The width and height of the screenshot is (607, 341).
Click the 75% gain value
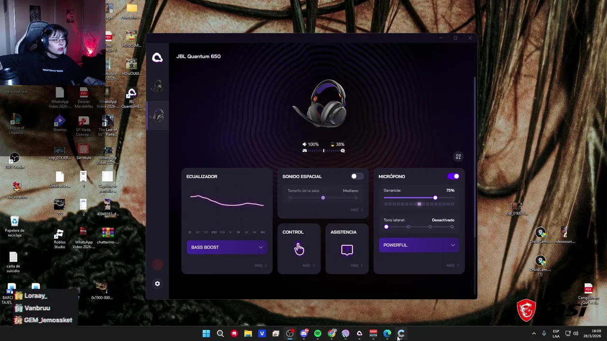pyautogui.click(x=450, y=190)
